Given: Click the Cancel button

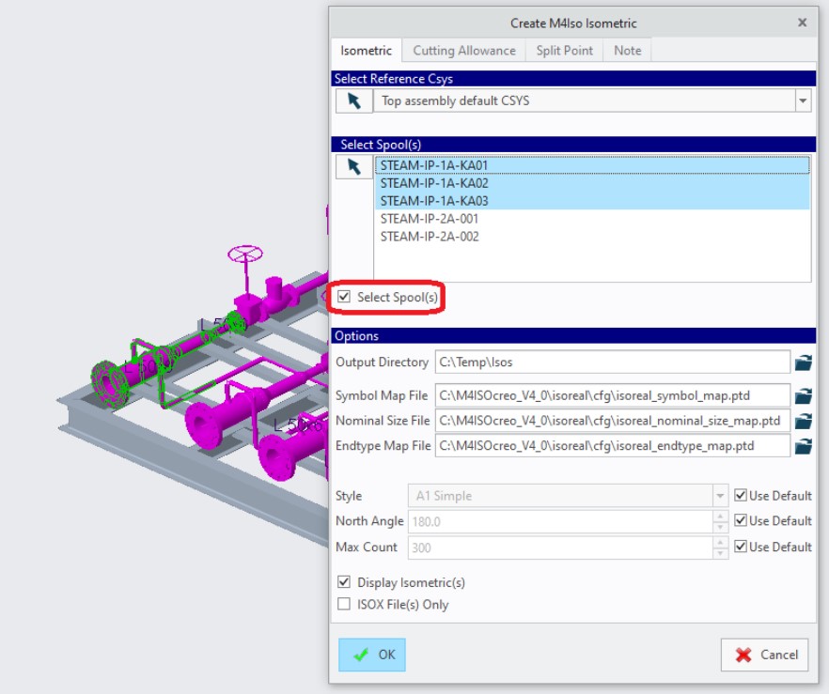Looking at the screenshot, I should coord(764,655).
